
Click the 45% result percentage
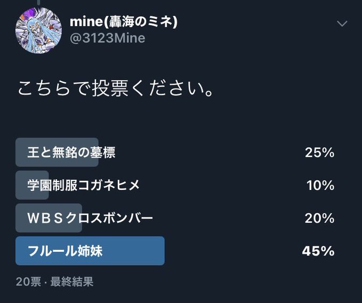tap(318, 251)
